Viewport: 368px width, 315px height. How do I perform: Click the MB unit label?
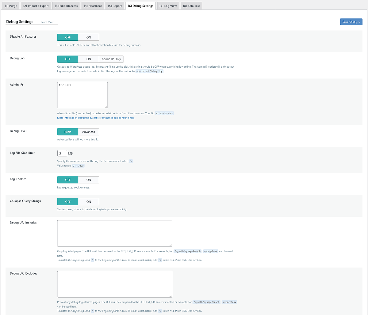71,153
